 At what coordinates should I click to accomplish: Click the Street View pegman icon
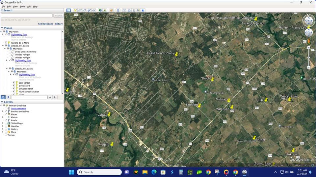click(309, 41)
